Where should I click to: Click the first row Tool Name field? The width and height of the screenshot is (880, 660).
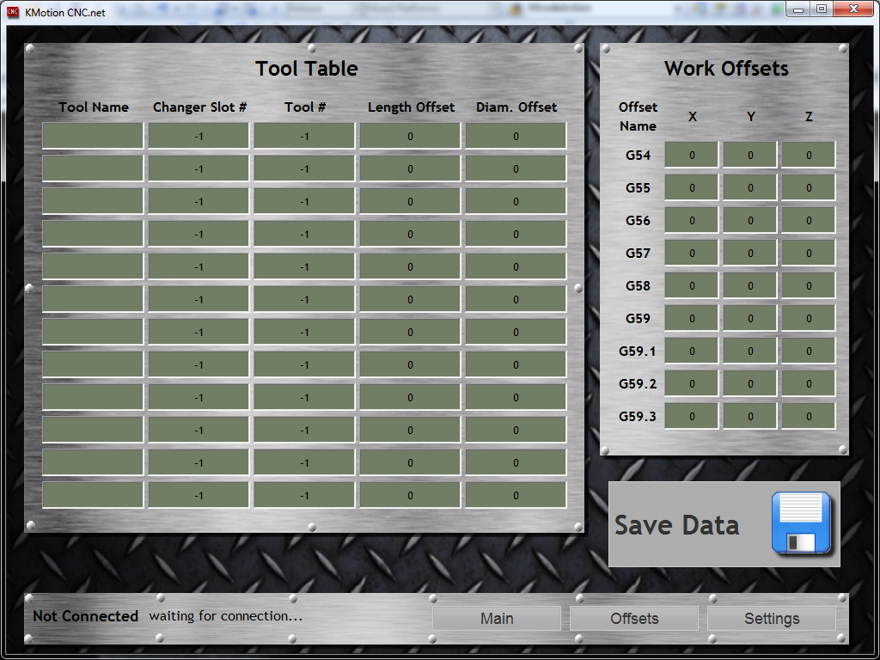point(93,136)
